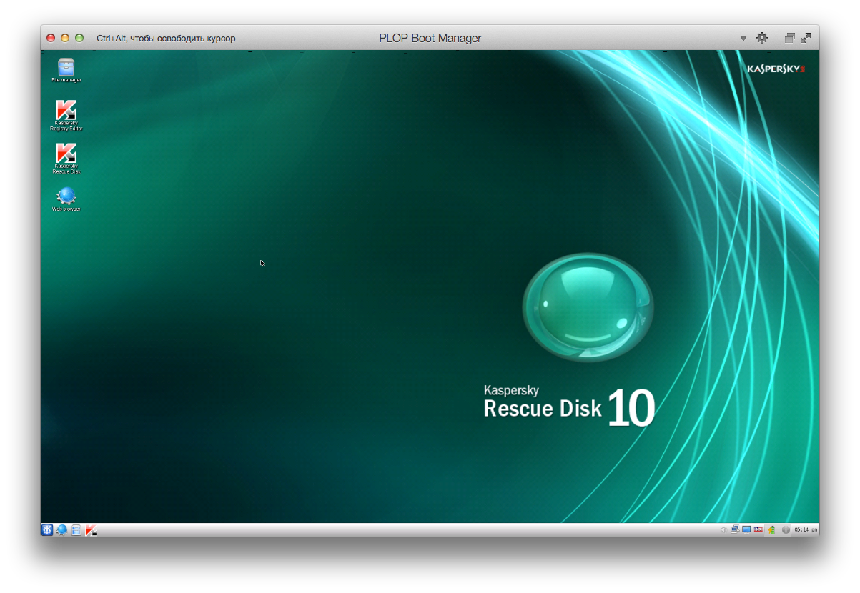Image resolution: width=860 pixels, height=593 pixels.
Task: Open the Web browser desktop icon
Action: (x=66, y=199)
